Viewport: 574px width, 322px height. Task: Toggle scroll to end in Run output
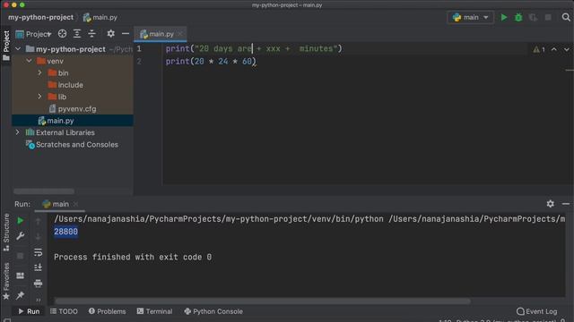click(38, 267)
